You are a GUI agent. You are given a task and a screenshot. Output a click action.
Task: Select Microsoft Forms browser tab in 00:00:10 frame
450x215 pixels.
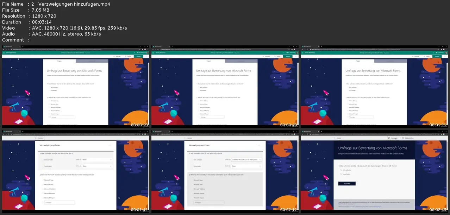click(12, 46)
